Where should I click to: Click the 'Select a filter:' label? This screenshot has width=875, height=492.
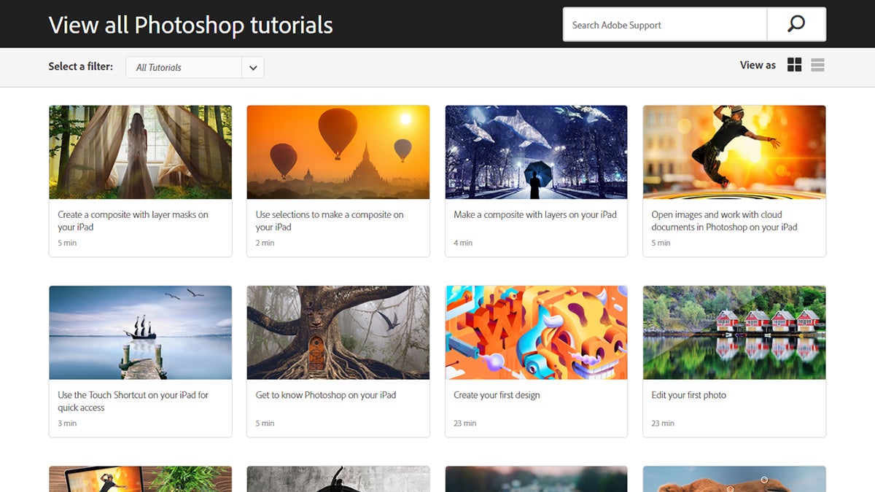(81, 66)
